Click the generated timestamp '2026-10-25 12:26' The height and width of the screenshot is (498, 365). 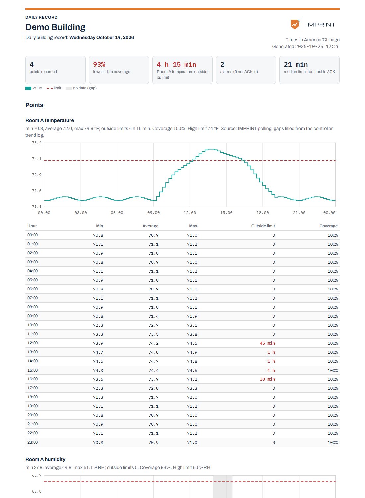317,47
